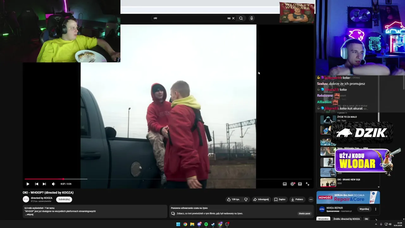
Task: Clear the search field text
Action: 234,18
